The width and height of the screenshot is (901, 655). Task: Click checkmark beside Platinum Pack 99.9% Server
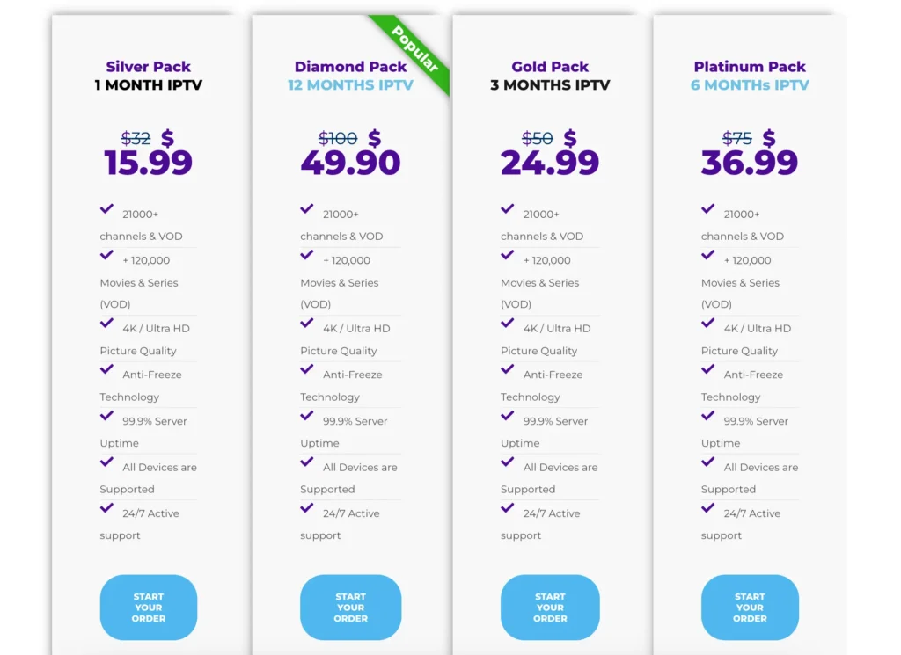point(708,415)
